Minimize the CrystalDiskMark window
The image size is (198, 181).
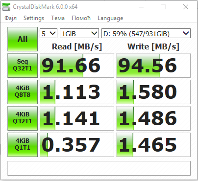pos(141,7)
